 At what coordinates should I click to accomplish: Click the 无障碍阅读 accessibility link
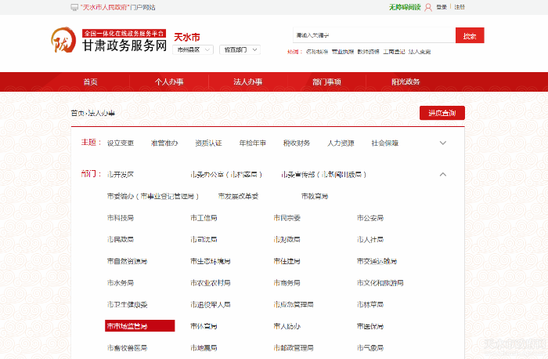(x=404, y=7)
